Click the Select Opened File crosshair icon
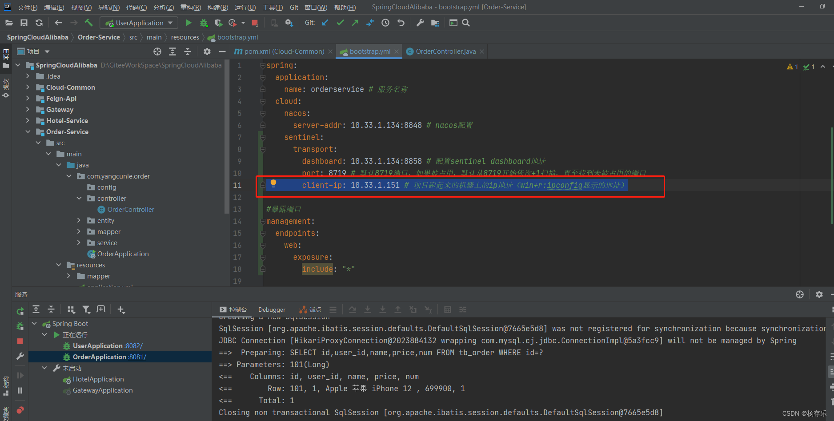Viewport: 834px width, 421px height. [x=157, y=52]
